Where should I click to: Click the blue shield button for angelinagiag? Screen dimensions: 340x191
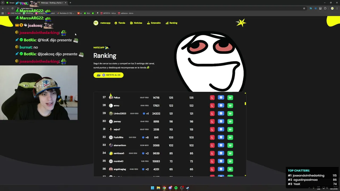coord(221,169)
